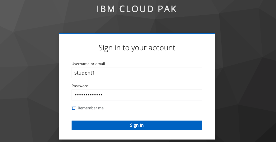Click the "Sign in to your account" heading
The width and height of the screenshot is (276, 142).
pyautogui.click(x=137, y=48)
